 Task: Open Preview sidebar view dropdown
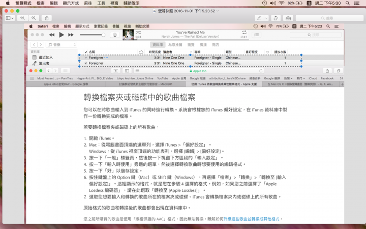(10, 18)
